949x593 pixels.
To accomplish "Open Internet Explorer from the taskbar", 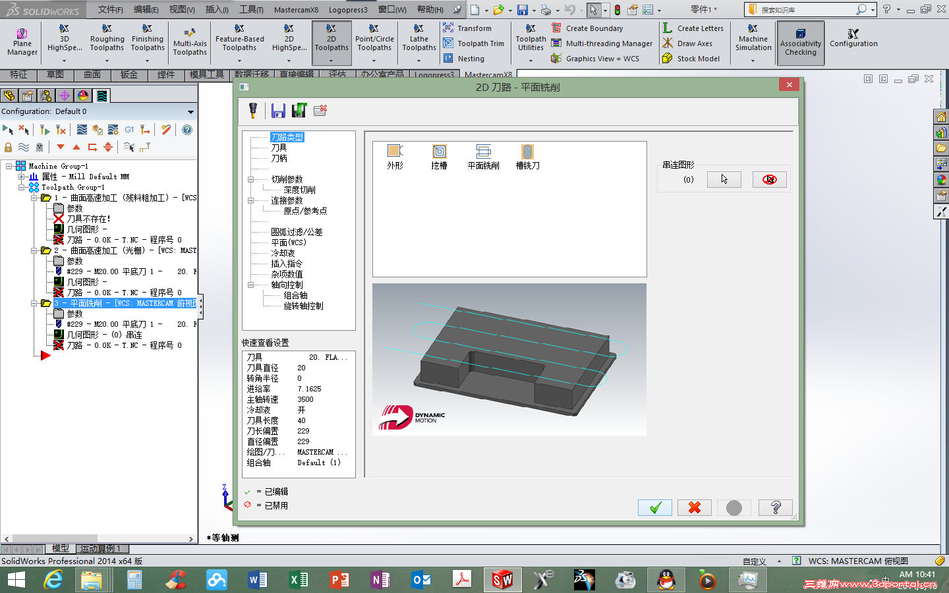I will [53, 580].
